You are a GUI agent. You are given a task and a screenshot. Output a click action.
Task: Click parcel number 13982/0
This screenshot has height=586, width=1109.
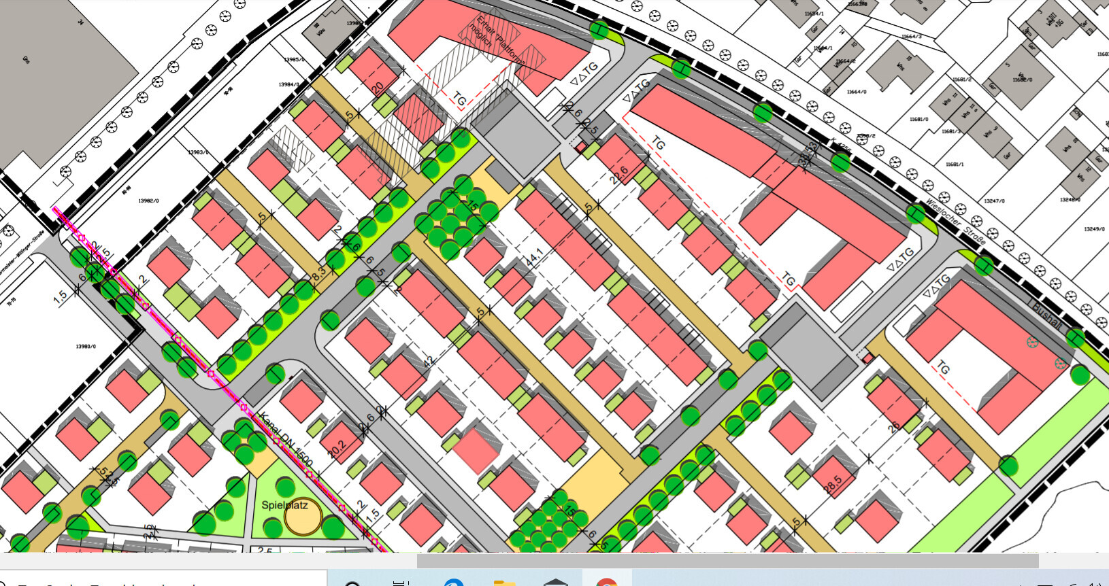(x=148, y=201)
